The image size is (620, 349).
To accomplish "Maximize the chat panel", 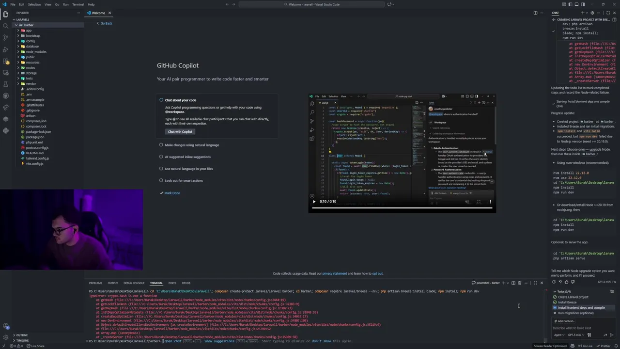I will click(x=607, y=13).
